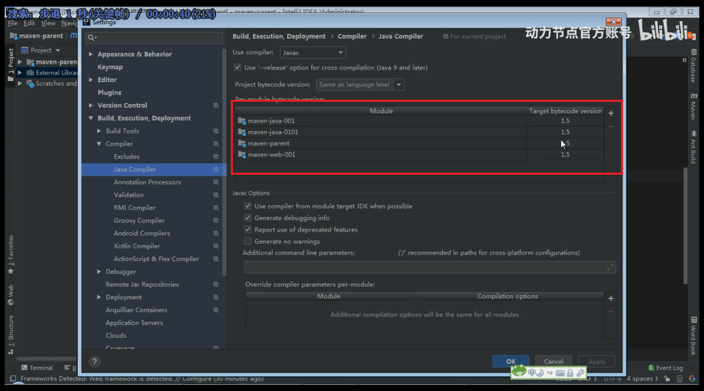Add override compiler parameters with plus icon
This screenshot has height=391, width=704.
click(610, 299)
